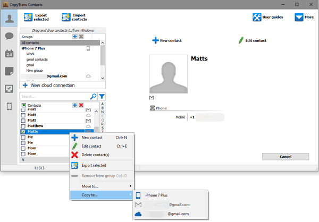This screenshot has height=222, width=319.
Task: Open the More dropdown menu
Action: point(304,18)
